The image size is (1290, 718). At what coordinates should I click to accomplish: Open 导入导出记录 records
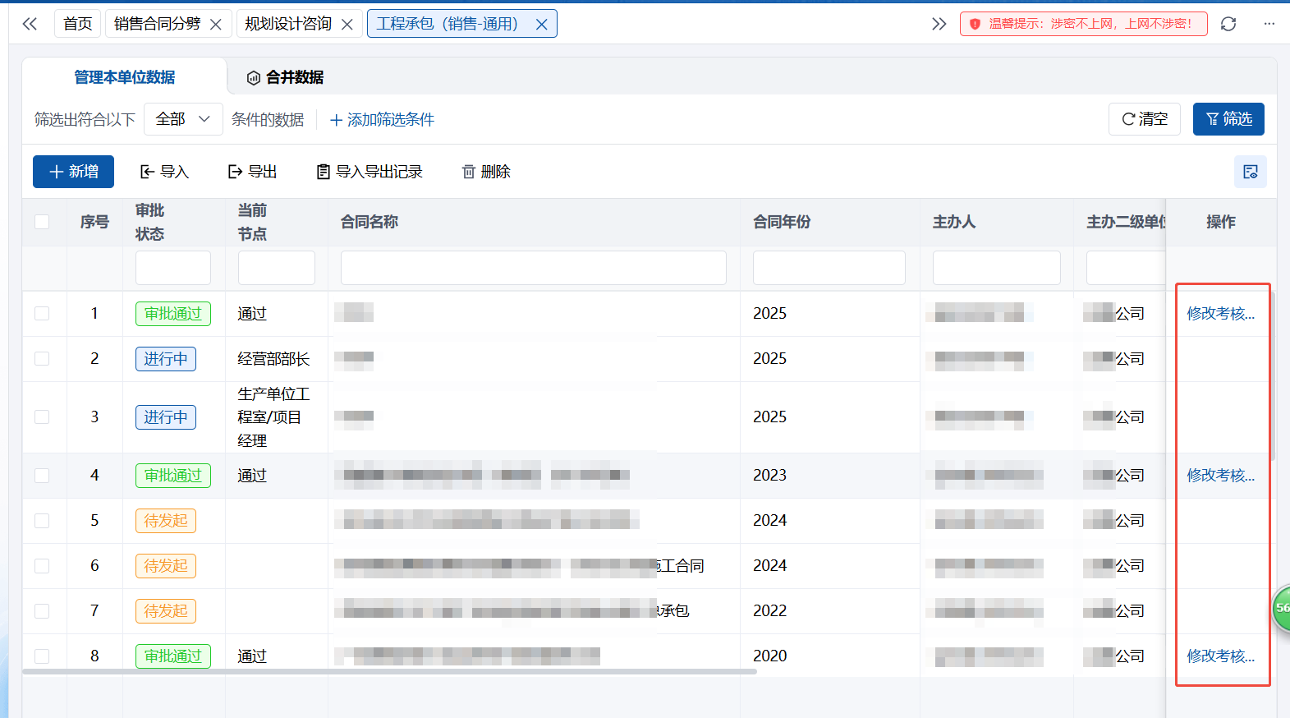coord(370,172)
